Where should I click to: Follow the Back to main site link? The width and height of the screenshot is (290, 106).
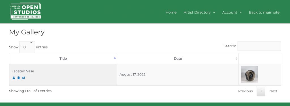tap(264, 12)
